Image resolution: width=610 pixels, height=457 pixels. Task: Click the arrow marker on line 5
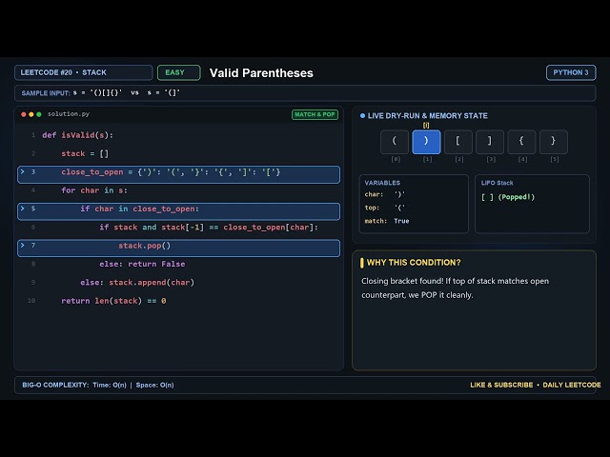(x=23, y=209)
